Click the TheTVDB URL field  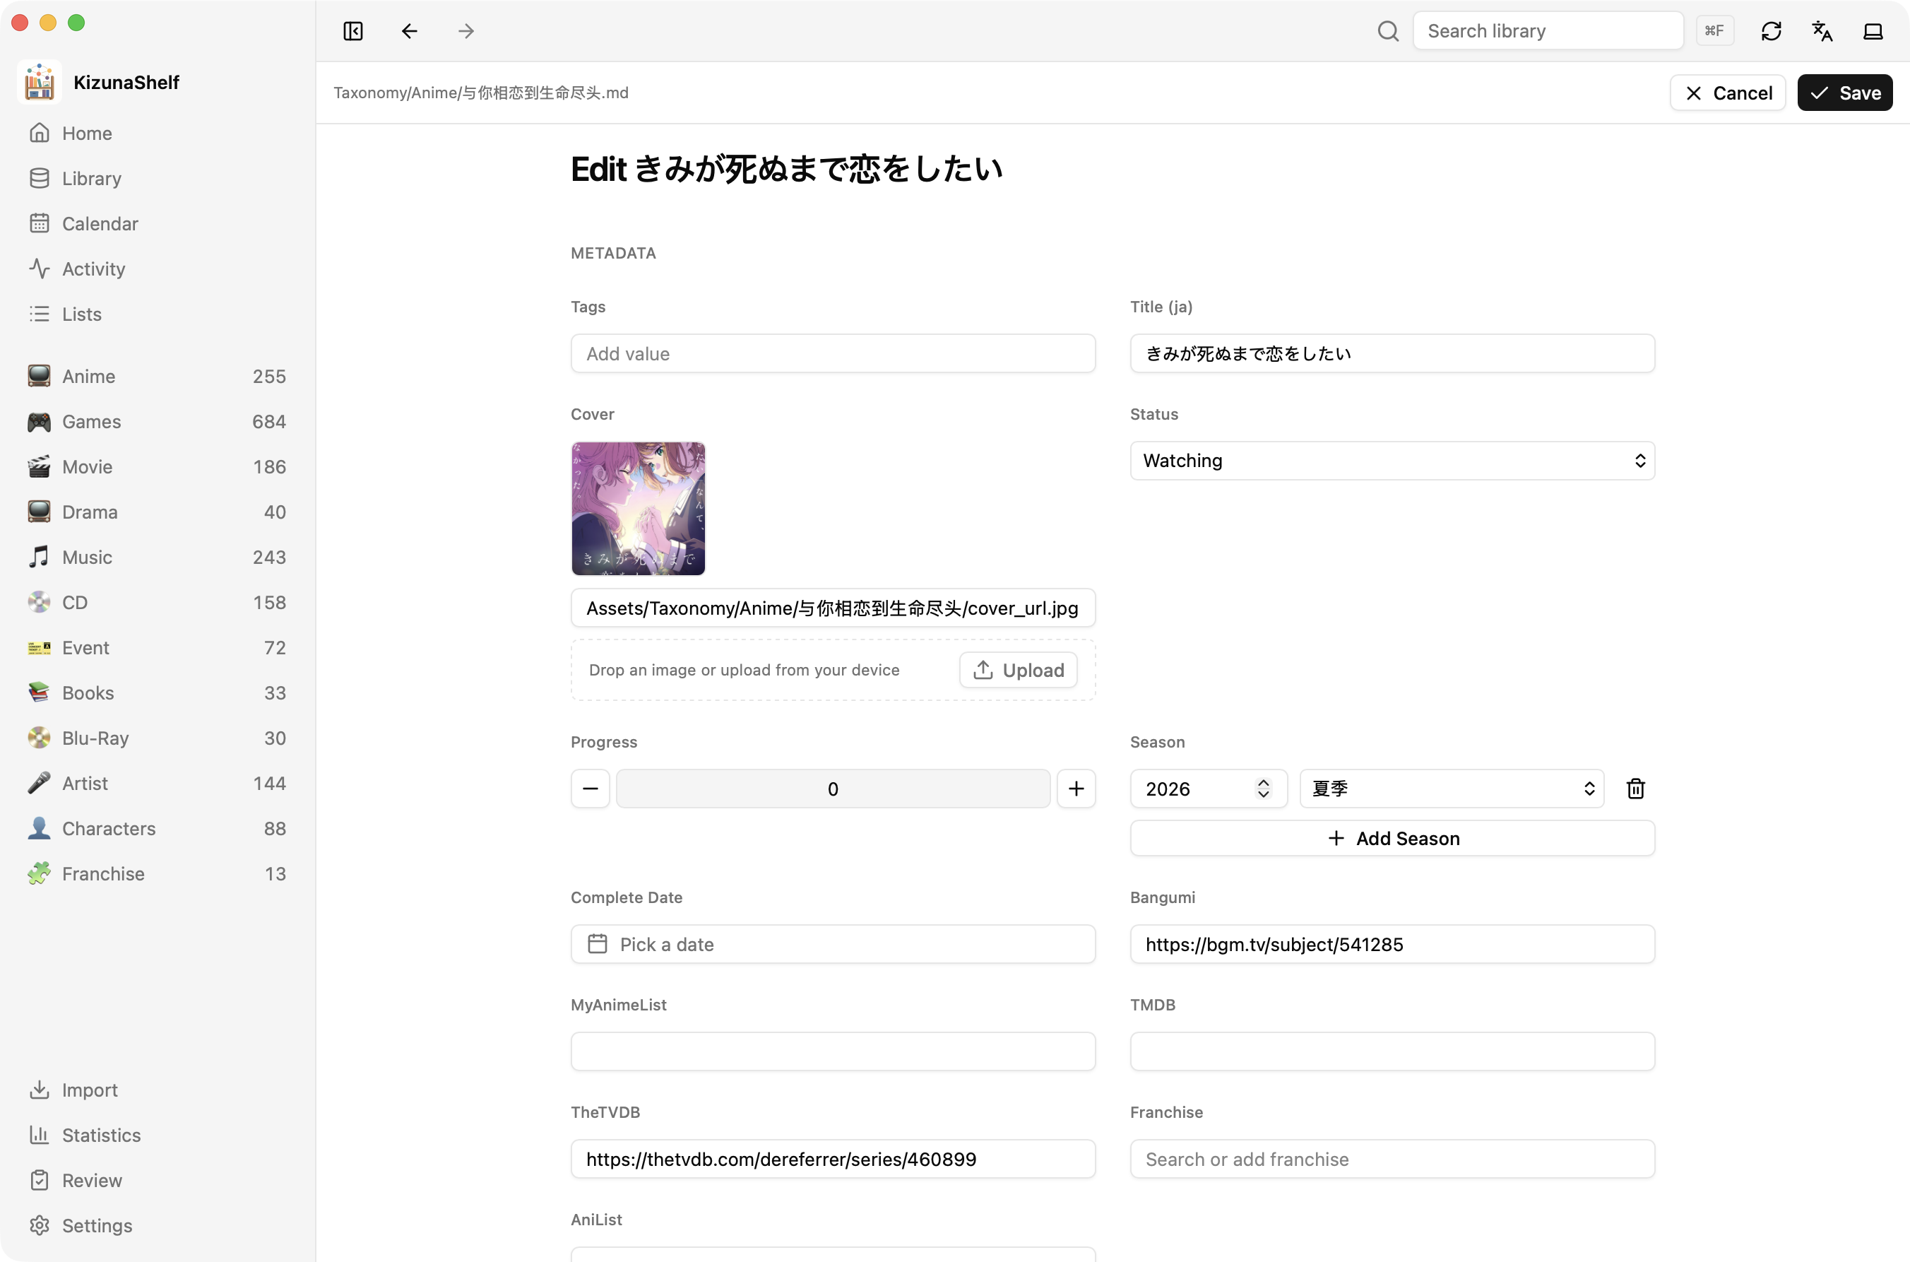[x=833, y=1159]
